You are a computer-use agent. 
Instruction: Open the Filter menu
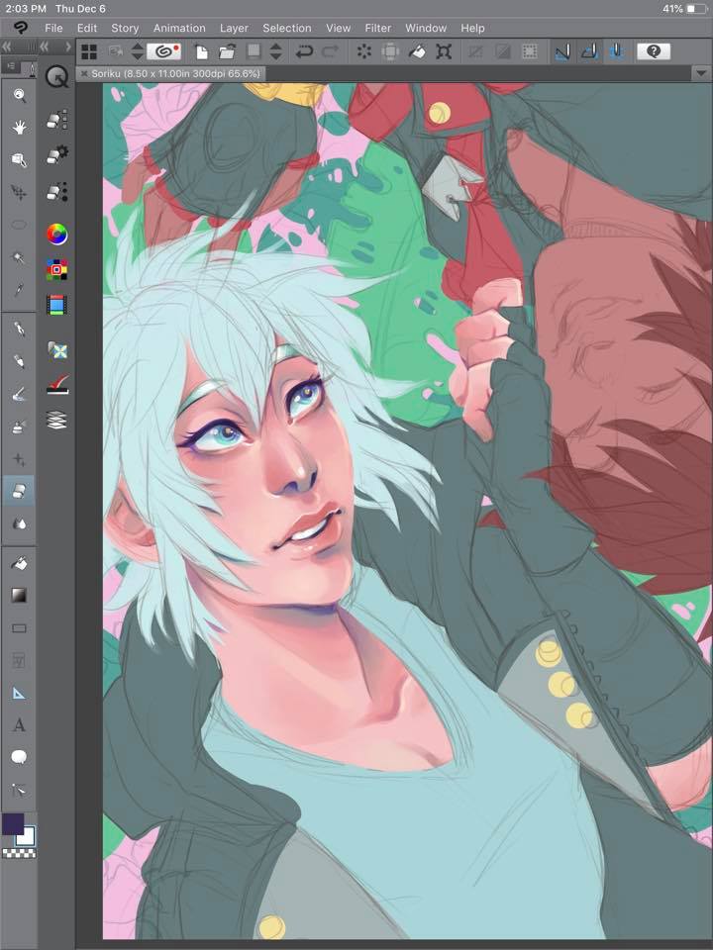[x=377, y=28]
